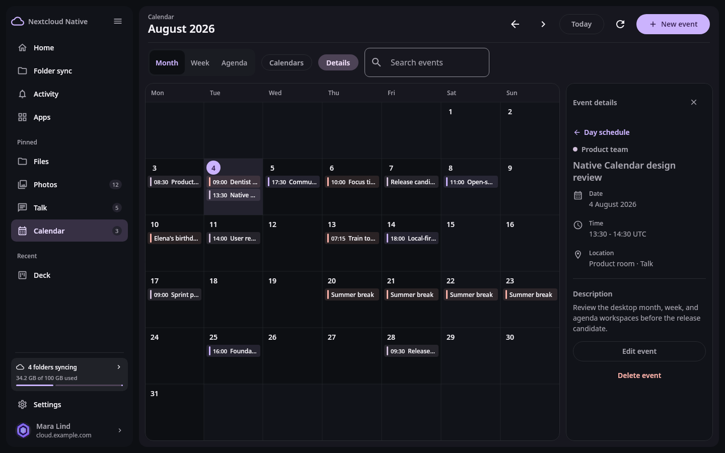Open the Calendars filter button
725x453 pixels.
[x=286, y=62]
